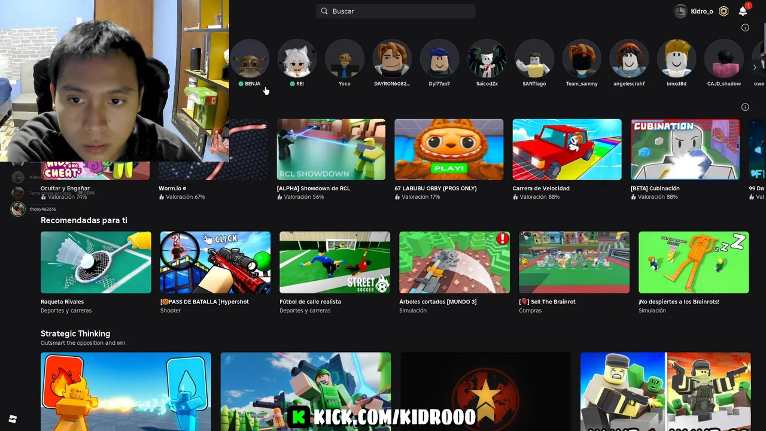766x431 pixels.
Task: Open Carrera de Velocidad thumbnail
Action: tap(567, 150)
